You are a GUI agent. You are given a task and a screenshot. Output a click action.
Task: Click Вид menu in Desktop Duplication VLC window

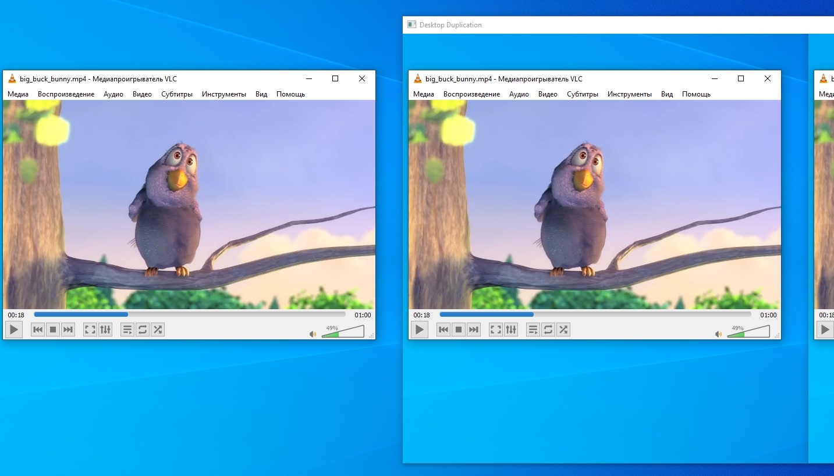pos(667,94)
